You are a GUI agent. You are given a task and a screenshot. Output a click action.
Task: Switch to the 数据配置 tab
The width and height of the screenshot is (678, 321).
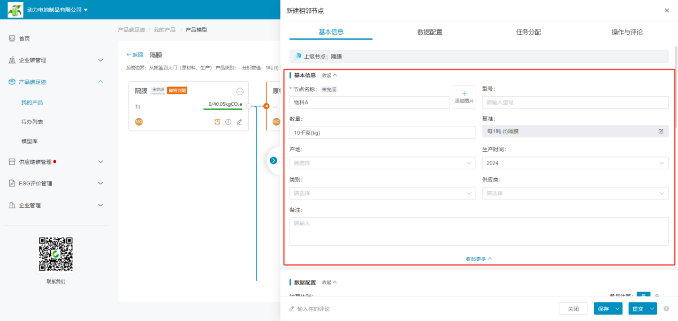pyautogui.click(x=430, y=32)
